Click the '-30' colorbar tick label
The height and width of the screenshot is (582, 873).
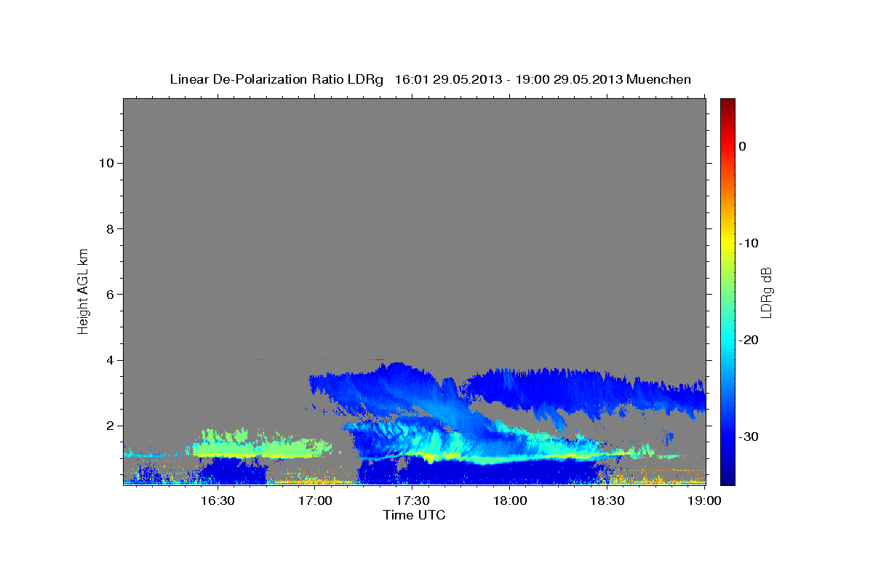[748, 436]
